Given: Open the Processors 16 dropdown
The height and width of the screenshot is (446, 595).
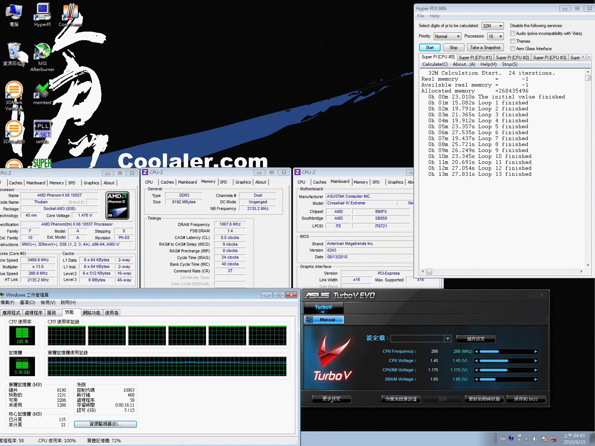Looking at the screenshot, I should 495,36.
